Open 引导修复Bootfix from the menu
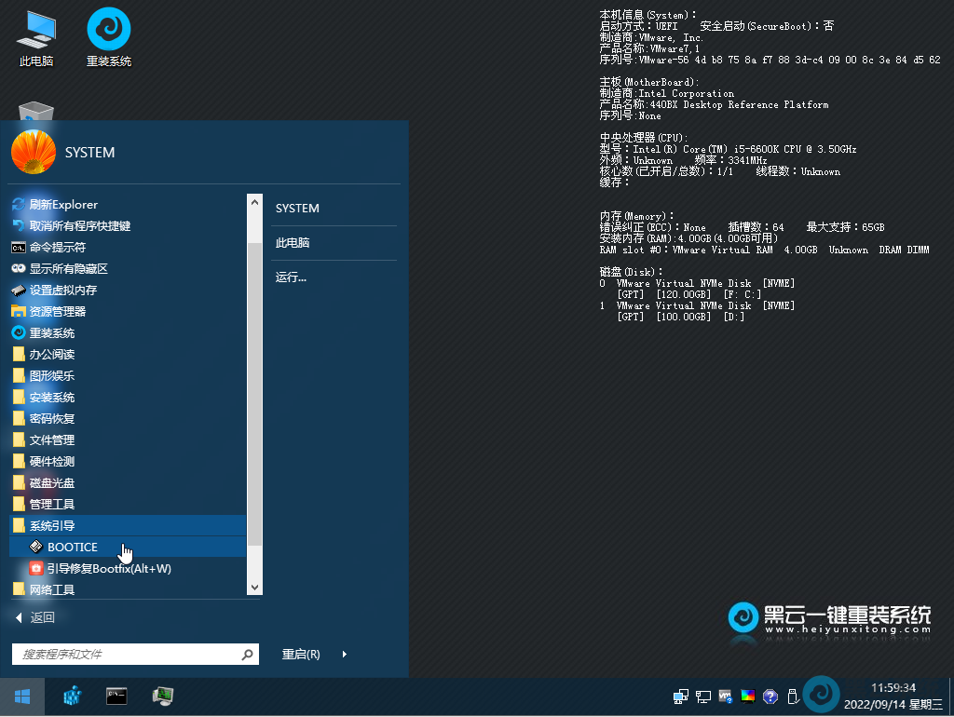 click(x=109, y=568)
